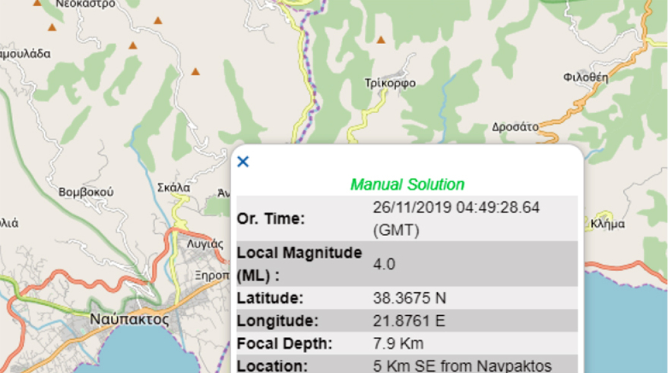Click the orange triangle marker above Τρίκορφο

point(381,40)
